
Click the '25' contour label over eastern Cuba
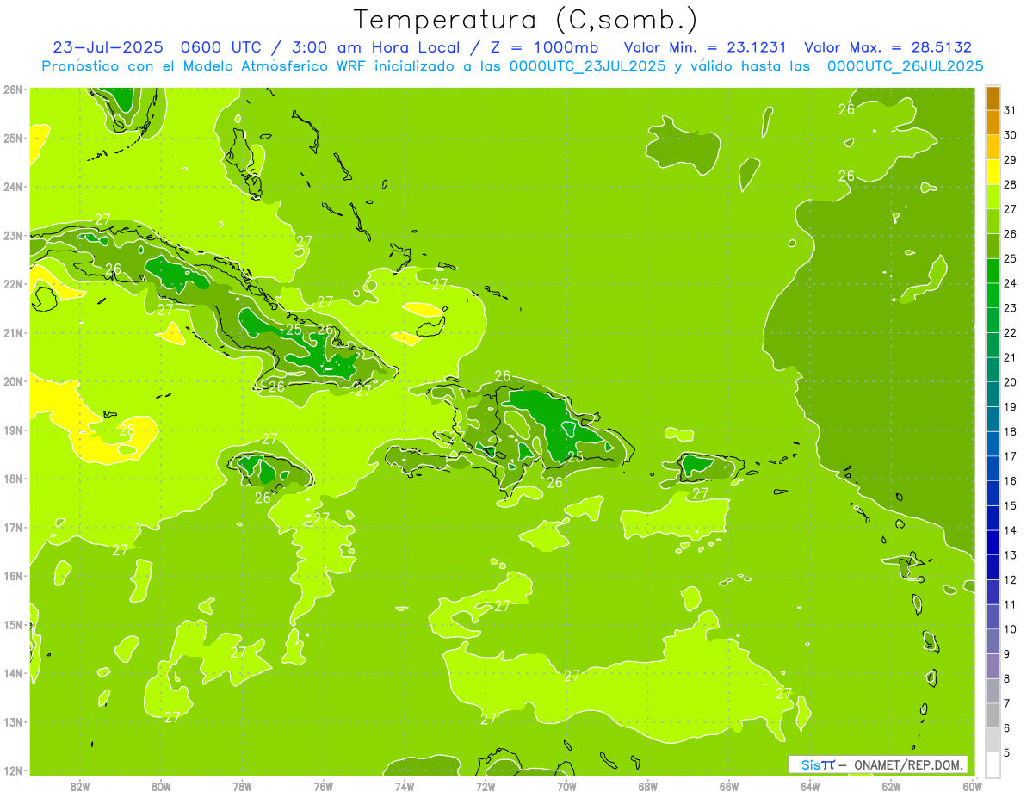pos(294,329)
